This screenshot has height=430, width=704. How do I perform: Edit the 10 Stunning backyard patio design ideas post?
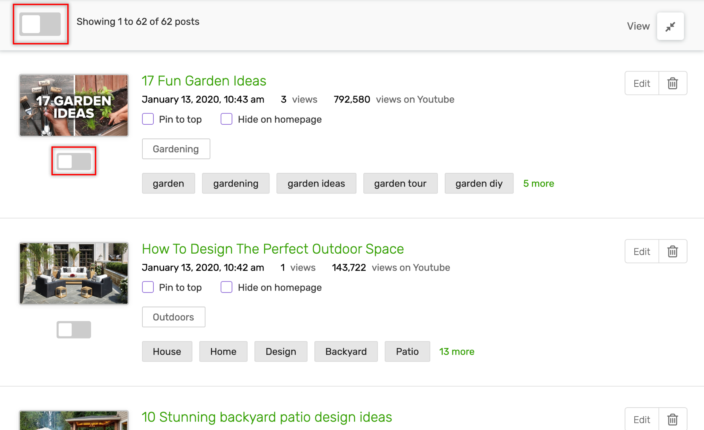click(x=642, y=419)
